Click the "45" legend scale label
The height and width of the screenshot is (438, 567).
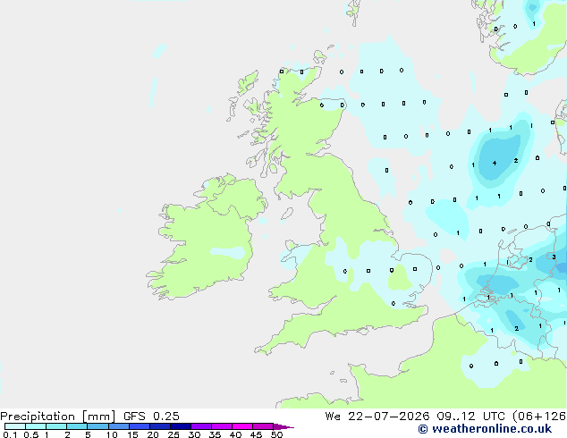click(256, 434)
